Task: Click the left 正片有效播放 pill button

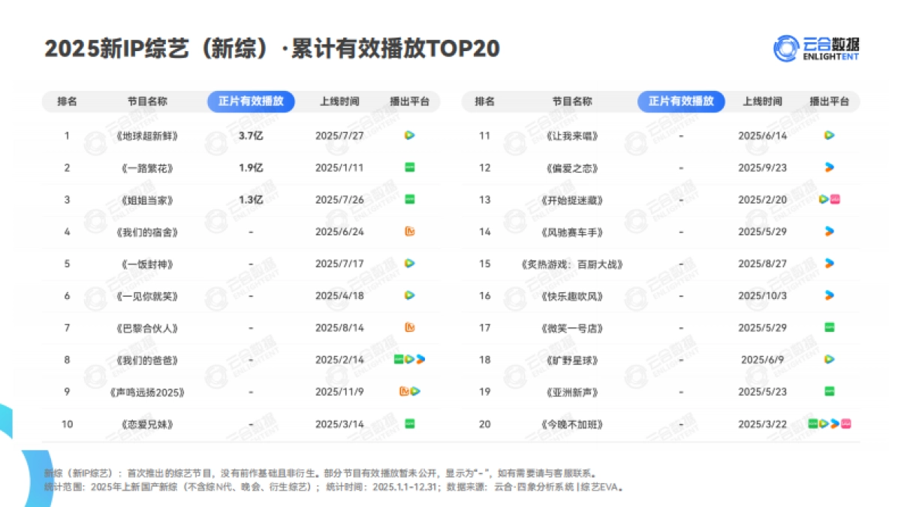Action: click(251, 101)
